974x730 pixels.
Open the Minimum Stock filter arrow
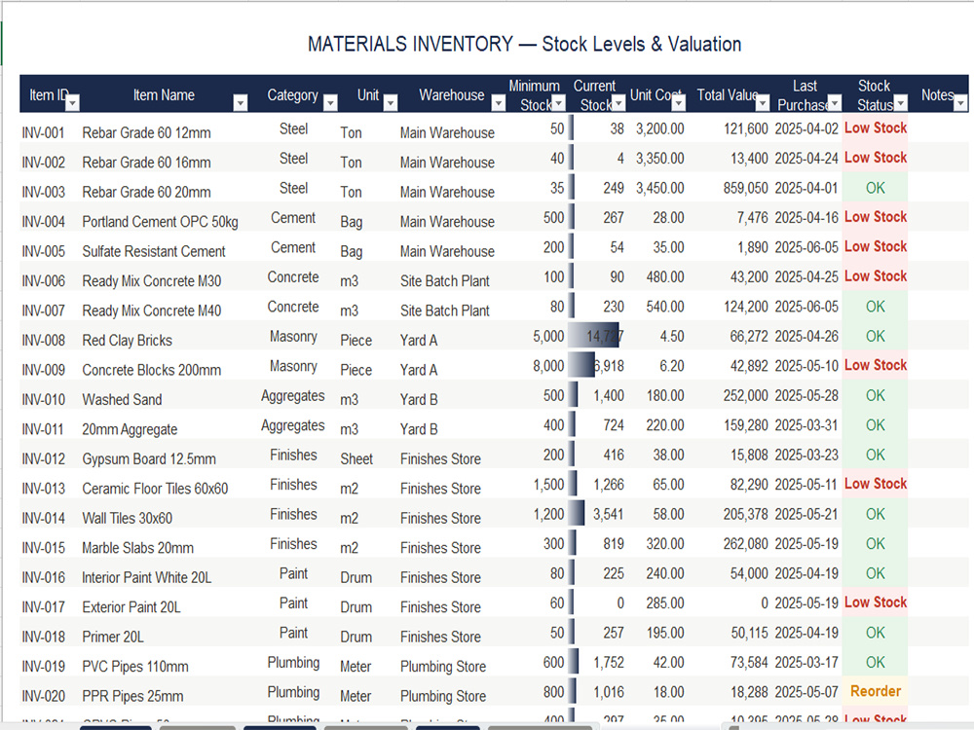click(x=559, y=103)
